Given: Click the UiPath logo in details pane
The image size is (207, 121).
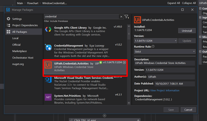Looking at the screenshot, I should [x=137, y=20].
